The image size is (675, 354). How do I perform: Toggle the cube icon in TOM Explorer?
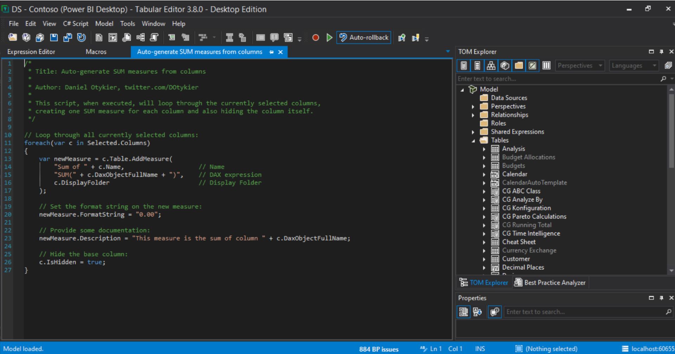click(x=505, y=66)
